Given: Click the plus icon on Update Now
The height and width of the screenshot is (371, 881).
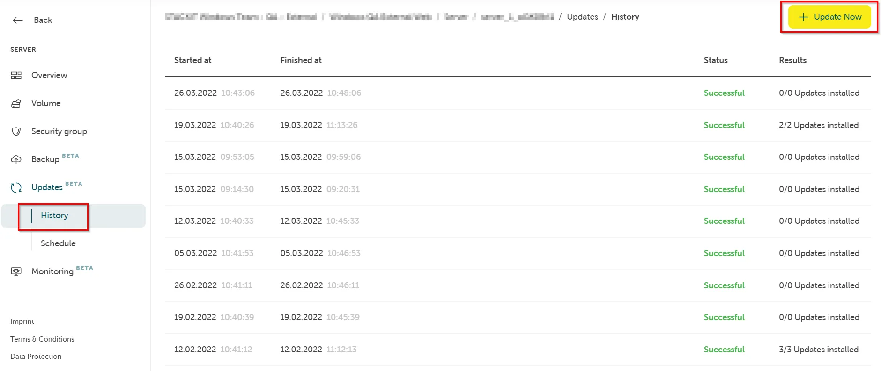Looking at the screenshot, I should tap(803, 17).
